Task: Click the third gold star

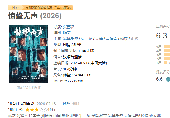Action: 37,110
